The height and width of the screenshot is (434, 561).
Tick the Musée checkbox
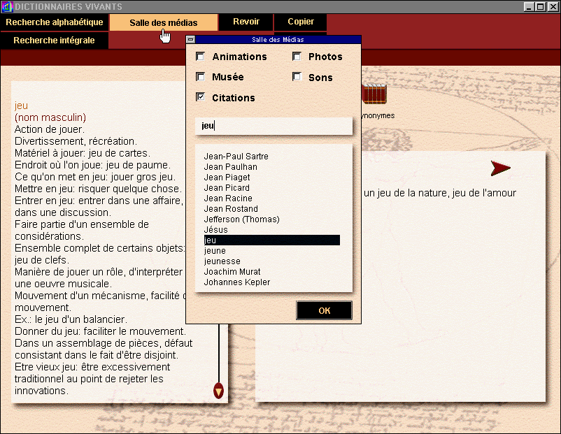click(x=200, y=76)
